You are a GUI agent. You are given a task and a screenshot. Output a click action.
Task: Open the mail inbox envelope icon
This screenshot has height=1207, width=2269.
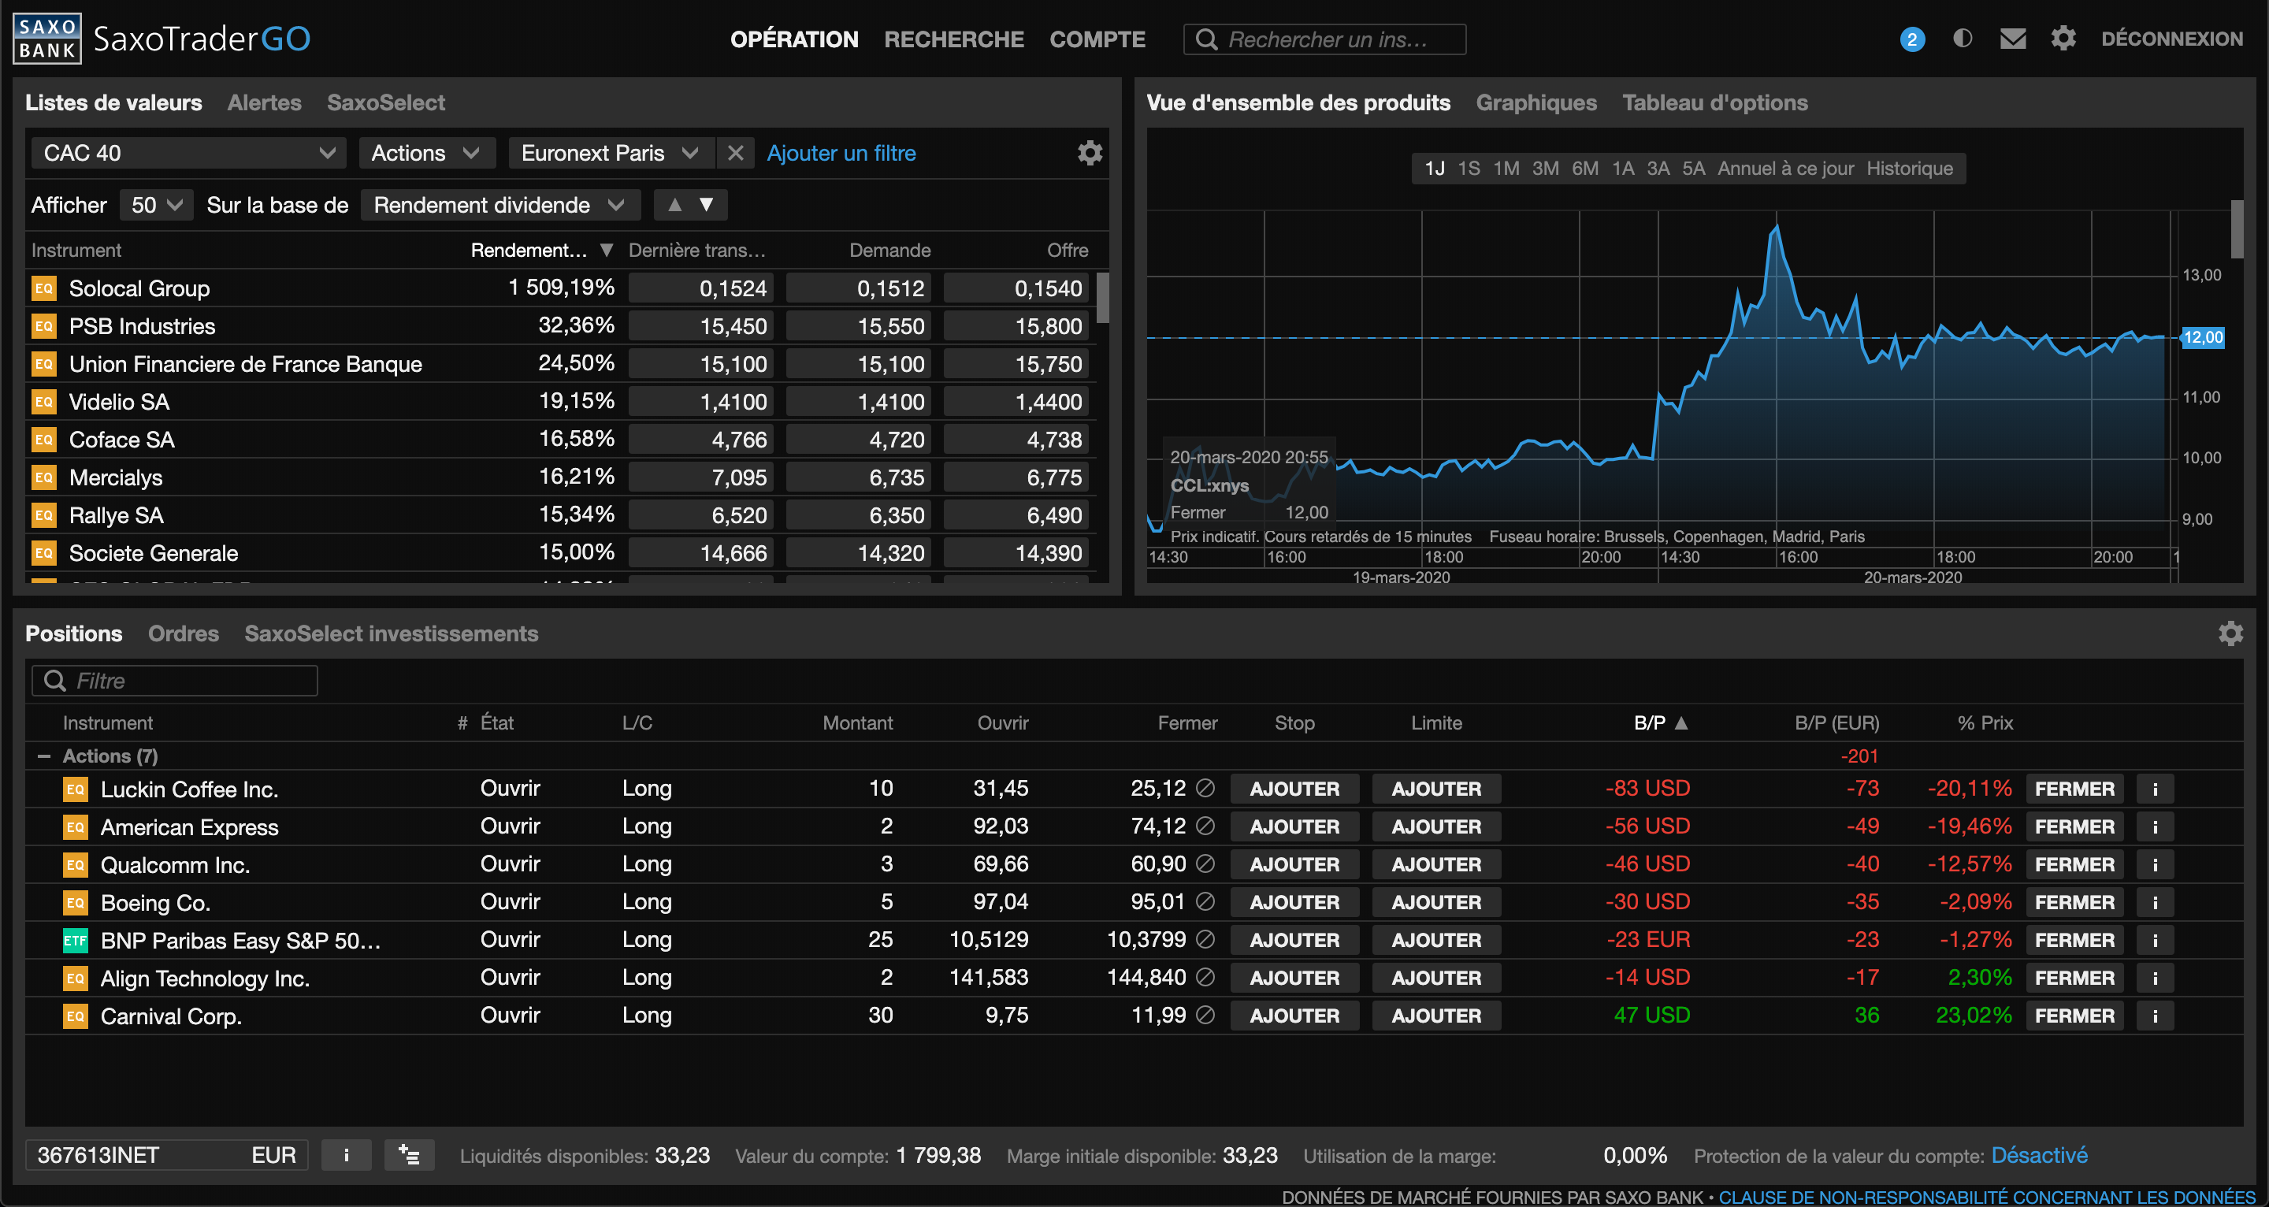click(2013, 39)
